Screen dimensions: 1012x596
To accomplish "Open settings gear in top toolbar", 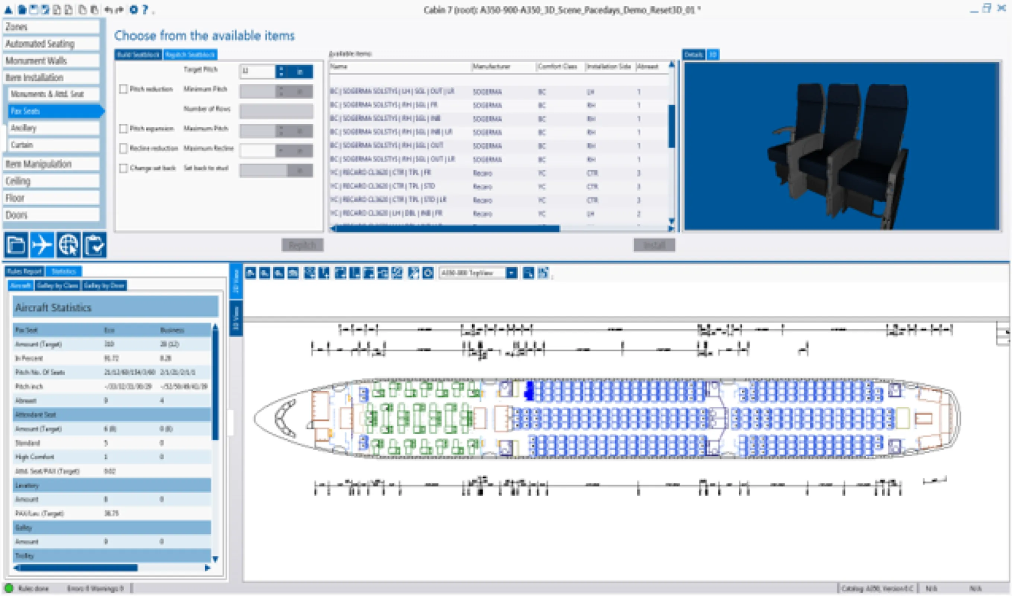I will (x=134, y=10).
